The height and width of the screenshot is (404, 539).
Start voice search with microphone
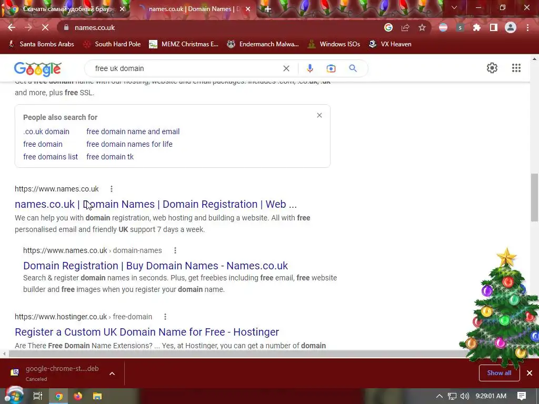point(310,68)
